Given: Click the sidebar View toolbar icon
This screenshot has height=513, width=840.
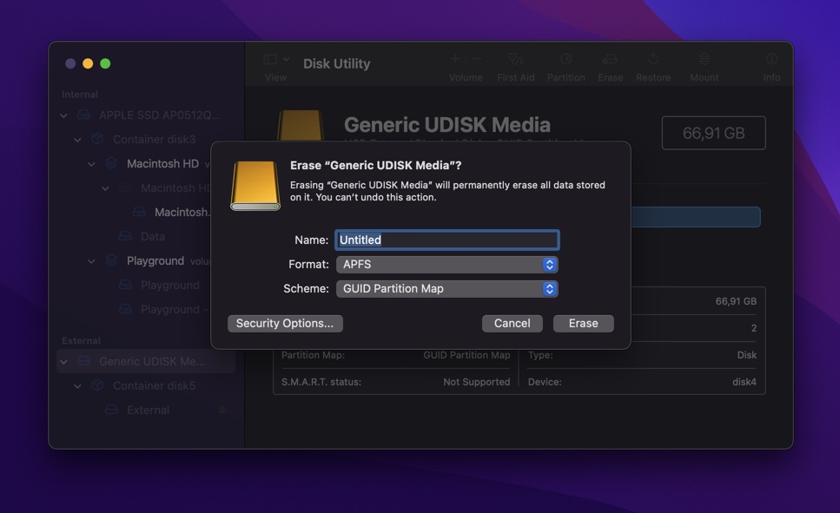Looking at the screenshot, I should pos(270,59).
